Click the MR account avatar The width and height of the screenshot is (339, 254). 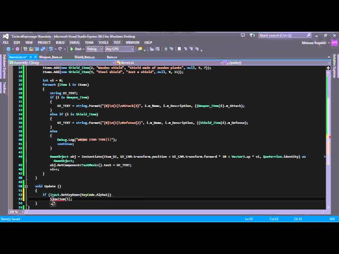[334, 42]
